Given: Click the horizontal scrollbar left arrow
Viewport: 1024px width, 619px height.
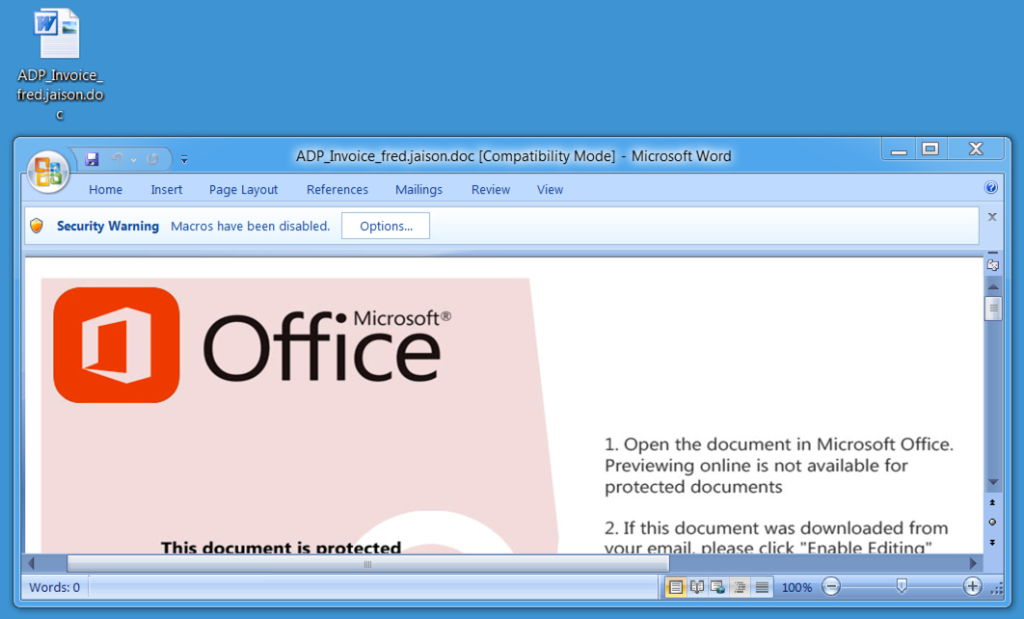Looking at the screenshot, I should (32, 563).
